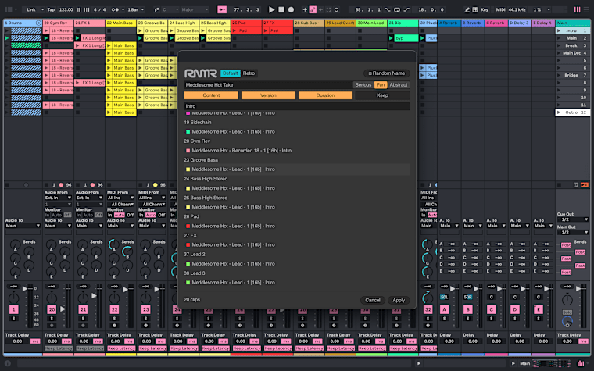This screenshot has height=371, width=594.
Task: Select the Fun naming mode
Action: pyautogui.click(x=381, y=85)
